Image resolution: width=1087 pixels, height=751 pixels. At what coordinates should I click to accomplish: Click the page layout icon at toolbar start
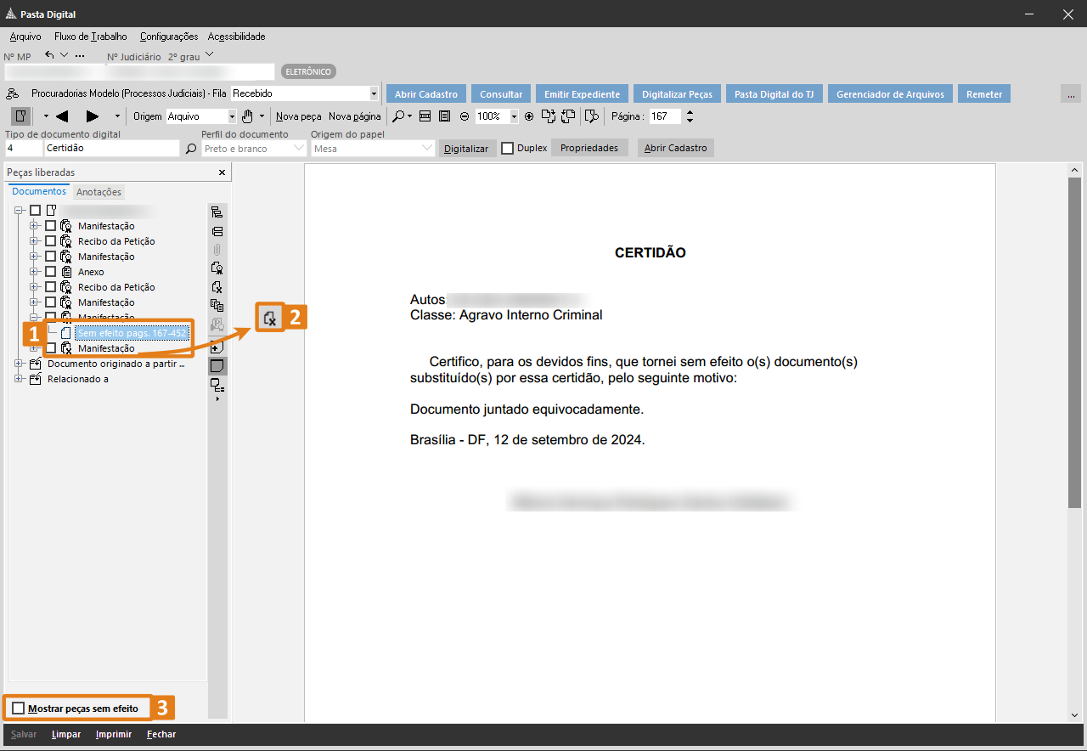tap(20, 116)
